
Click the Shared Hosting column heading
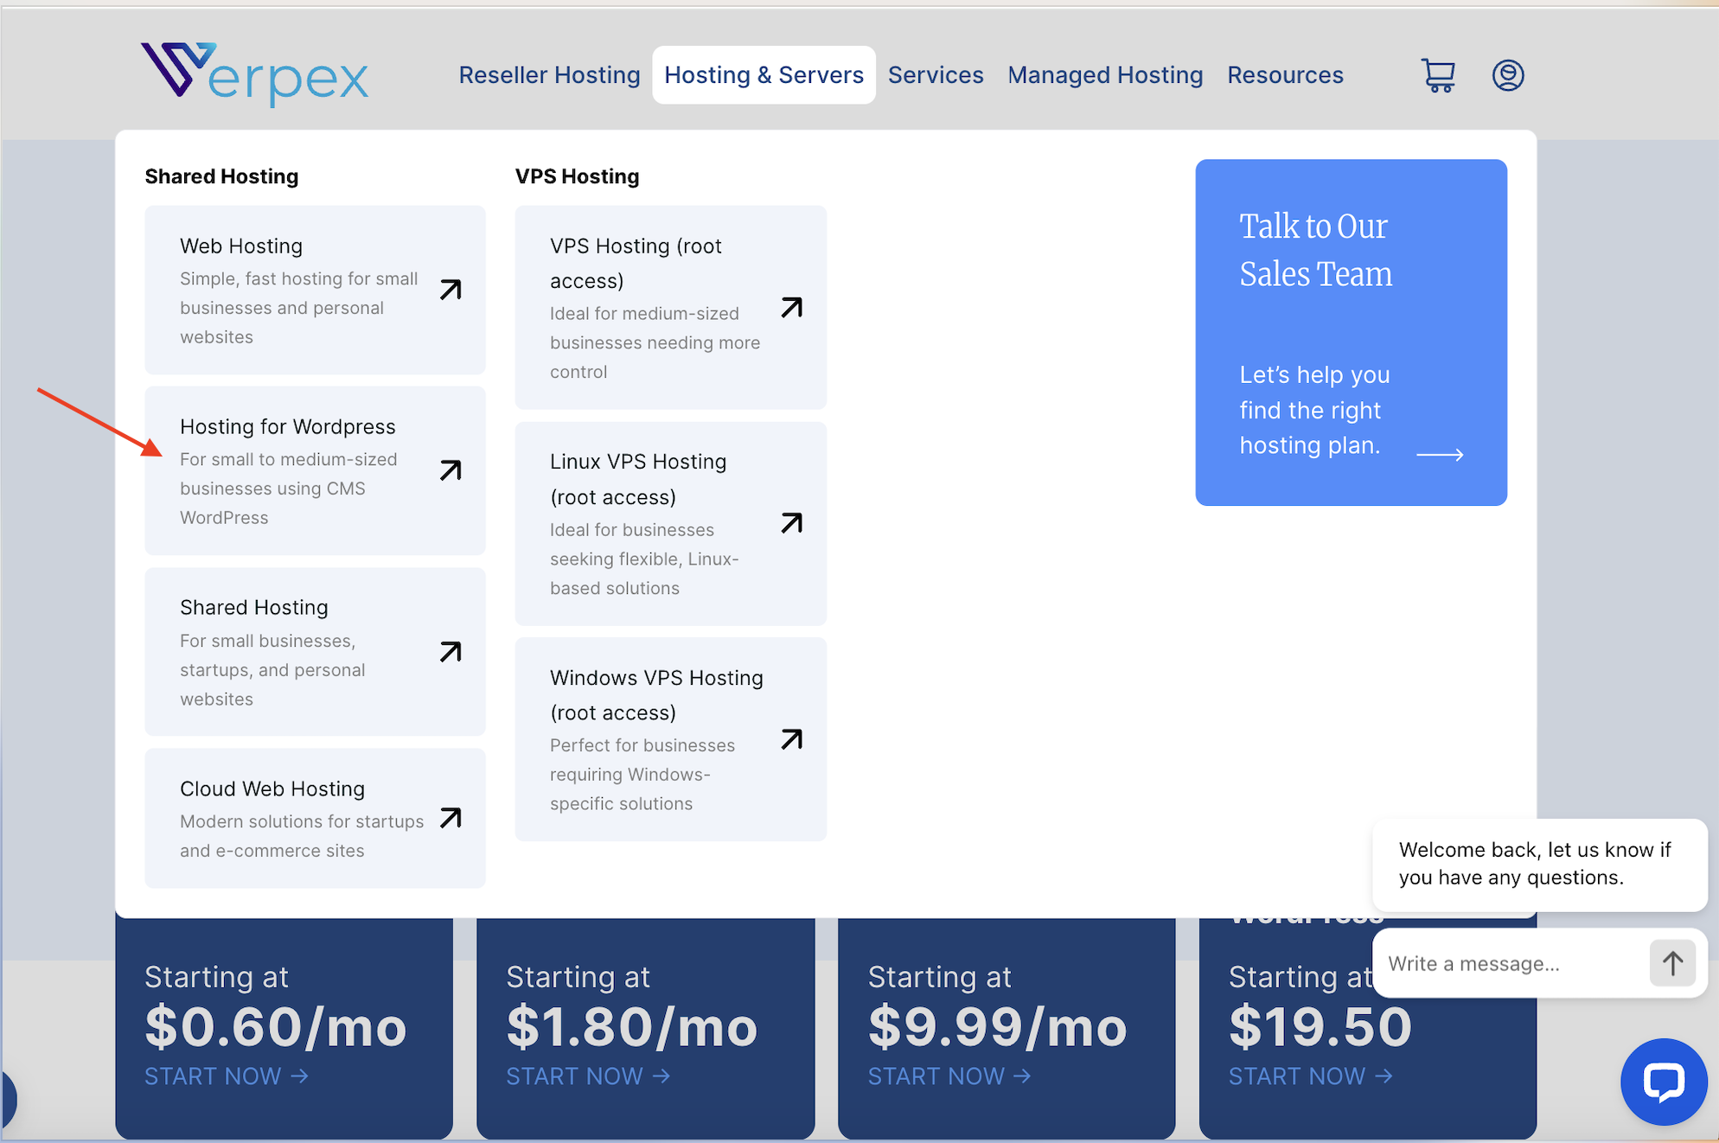point(221,176)
